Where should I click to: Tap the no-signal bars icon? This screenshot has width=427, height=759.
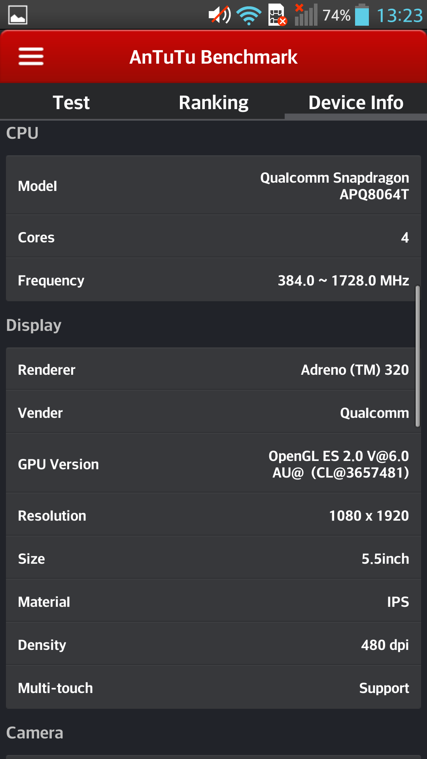tap(306, 15)
